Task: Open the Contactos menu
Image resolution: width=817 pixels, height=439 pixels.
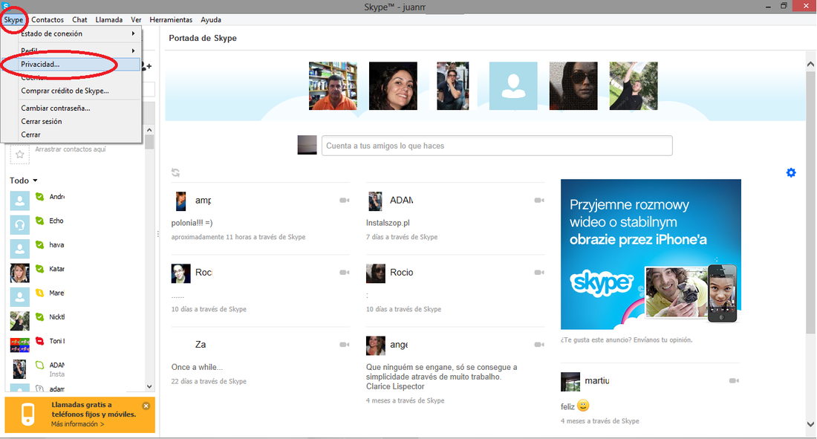Action: point(48,20)
